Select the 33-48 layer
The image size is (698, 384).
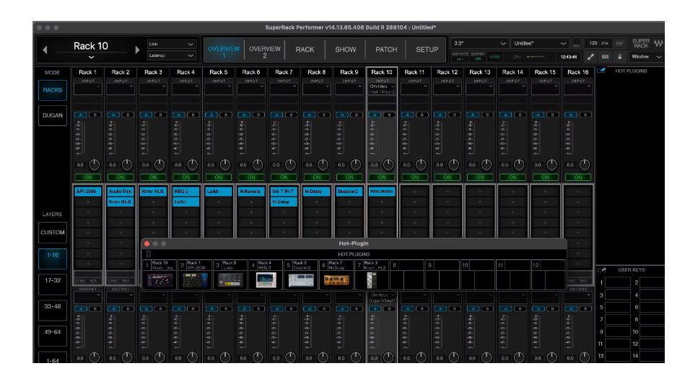[53, 310]
